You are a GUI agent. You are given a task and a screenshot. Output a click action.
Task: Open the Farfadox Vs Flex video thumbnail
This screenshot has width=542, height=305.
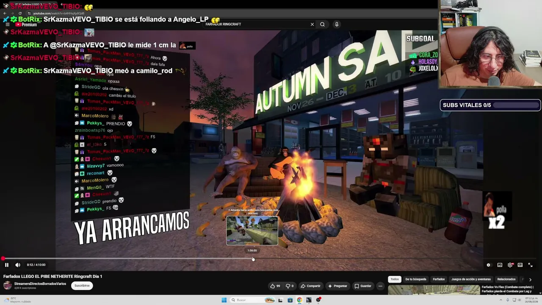[434, 290]
